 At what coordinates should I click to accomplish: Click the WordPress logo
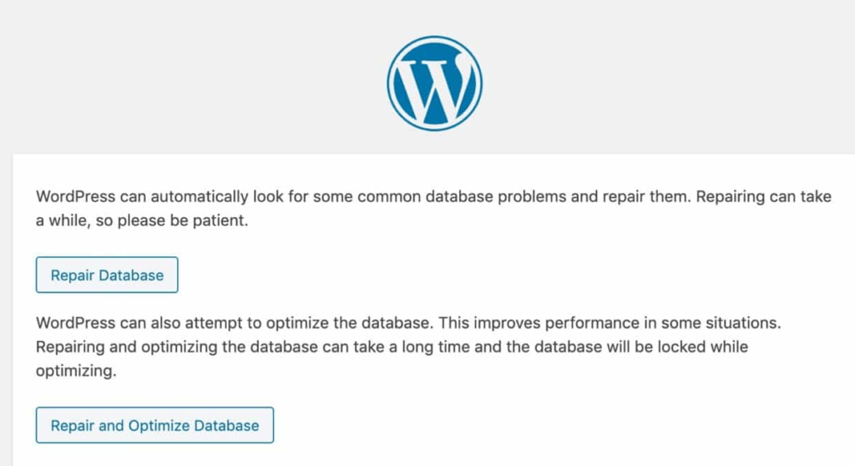[x=434, y=84]
